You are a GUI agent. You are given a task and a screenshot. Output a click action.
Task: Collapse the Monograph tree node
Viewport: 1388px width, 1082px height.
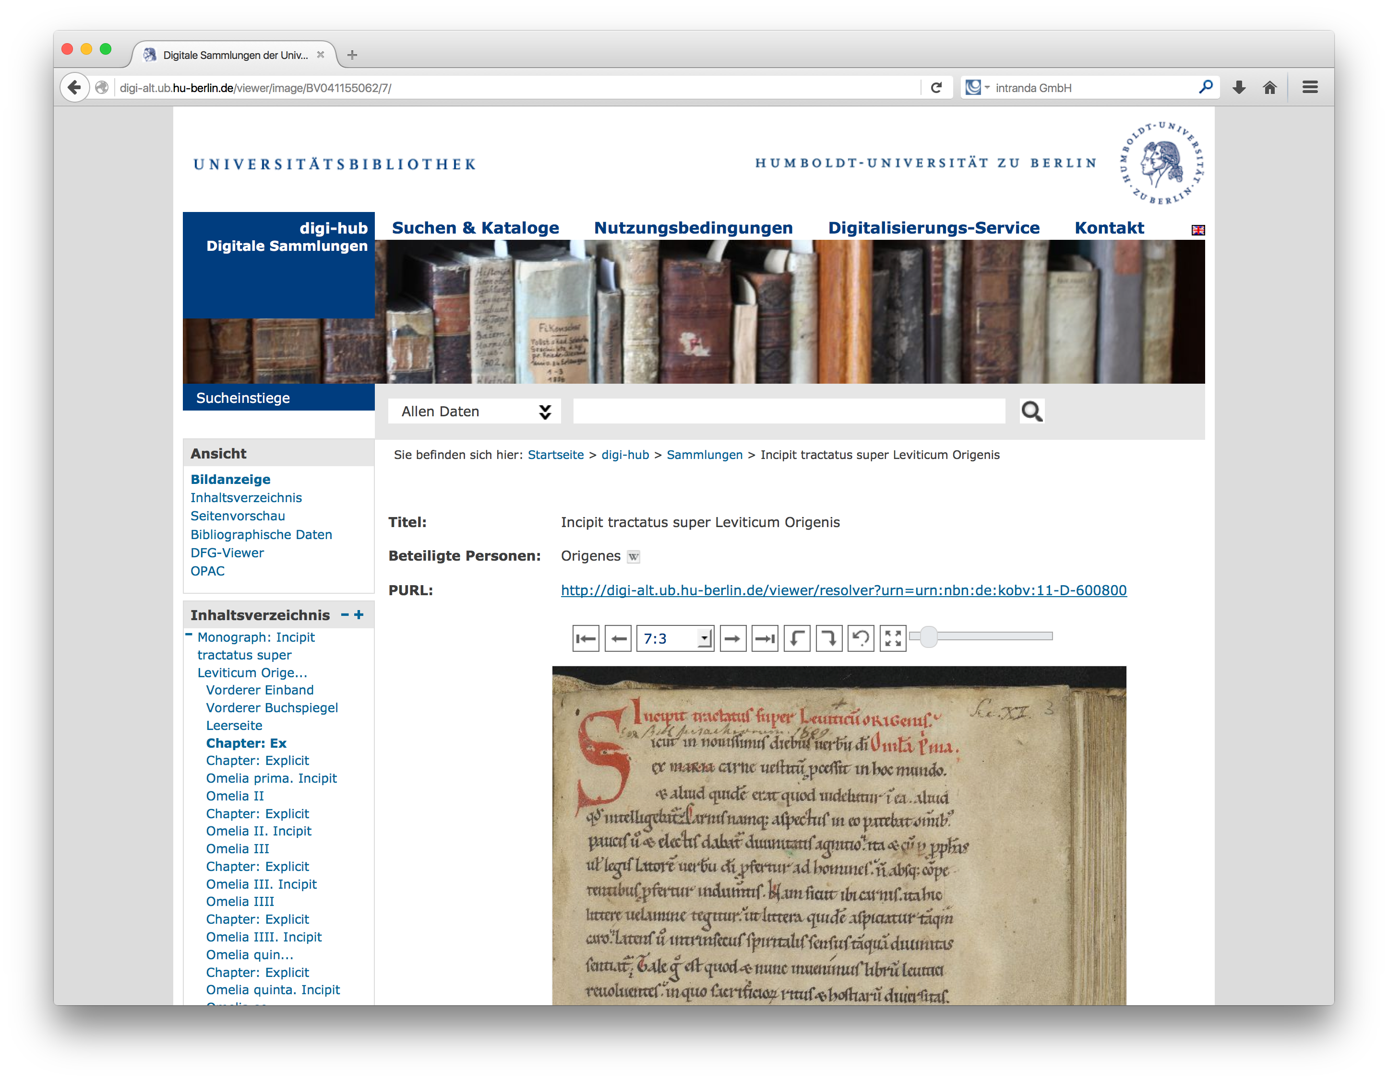(189, 635)
